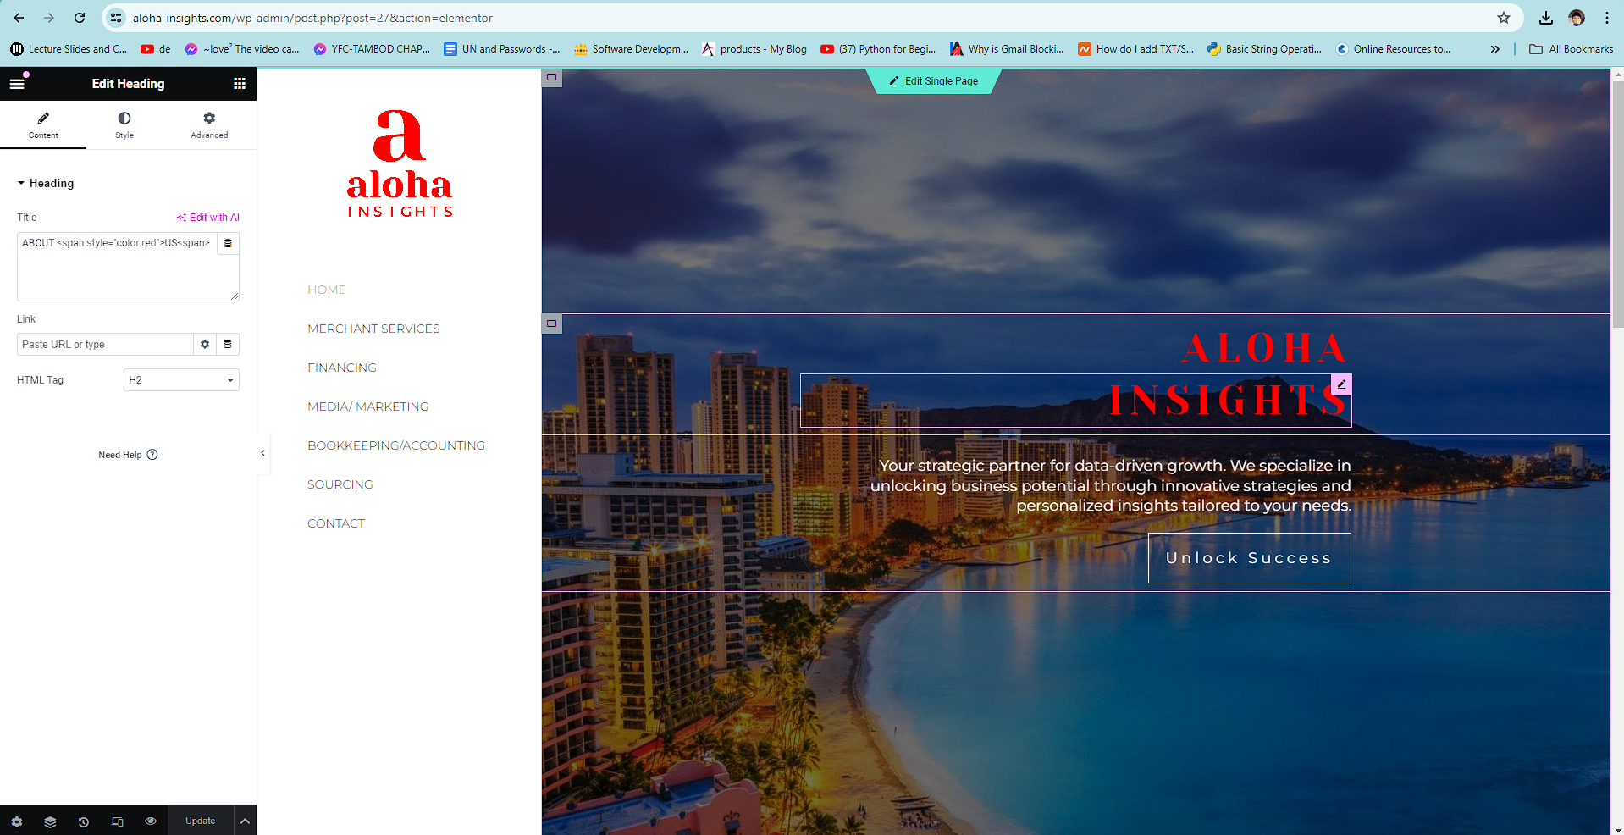
Task: Open the HTML Tag dropdown
Action: tap(181, 380)
